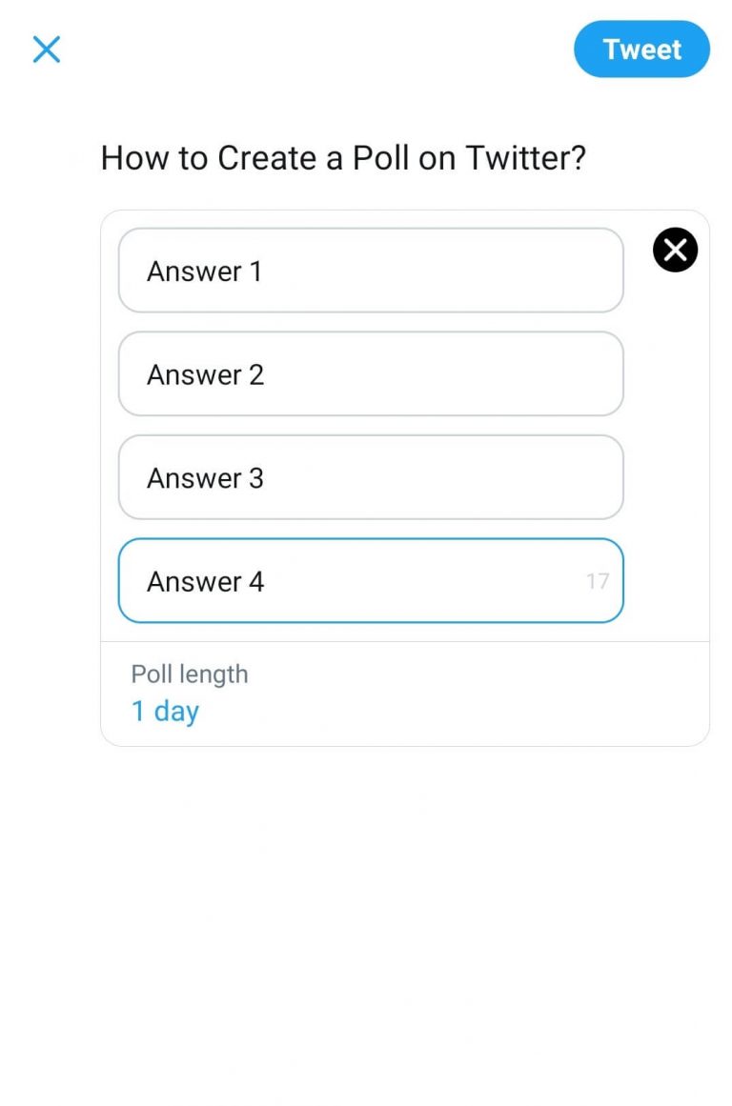The image size is (732, 1106).
Task: Remove the poll using the black X icon
Action: [x=675, y=250]
